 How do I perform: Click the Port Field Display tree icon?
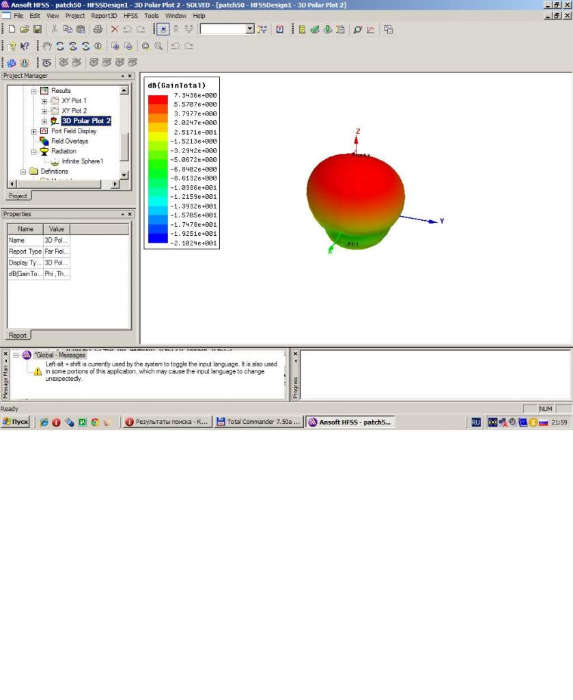click(x=44, y=131)
